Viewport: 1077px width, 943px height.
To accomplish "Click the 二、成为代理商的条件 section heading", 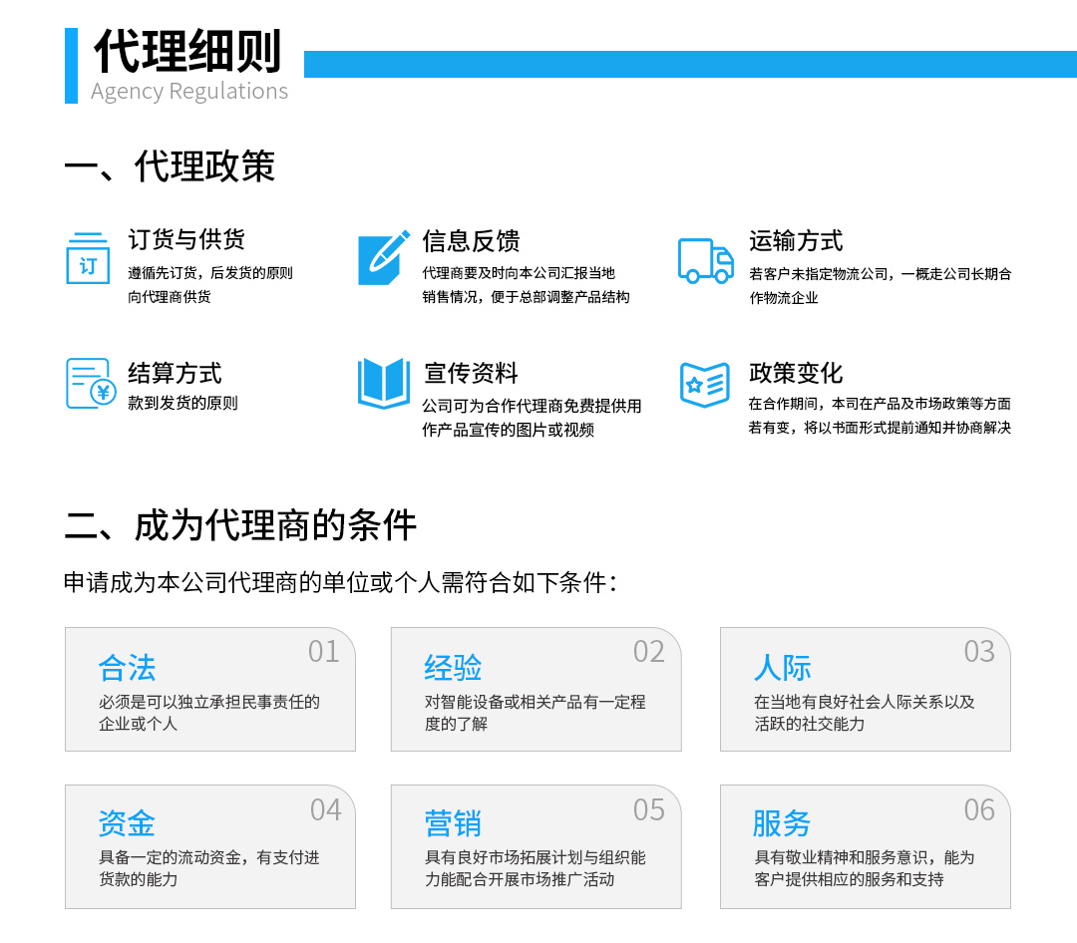I will 240,525.
